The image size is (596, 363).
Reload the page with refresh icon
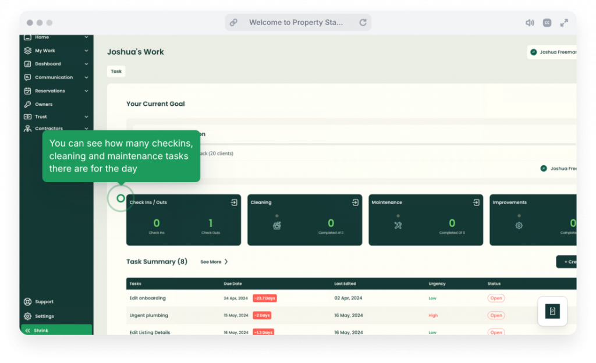point(363,23)
